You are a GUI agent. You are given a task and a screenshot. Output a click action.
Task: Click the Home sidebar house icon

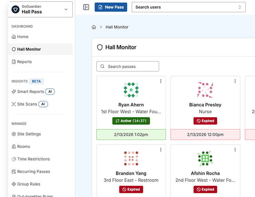(14, 37)
